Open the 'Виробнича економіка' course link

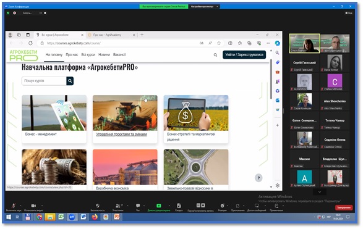click(113, 188)
